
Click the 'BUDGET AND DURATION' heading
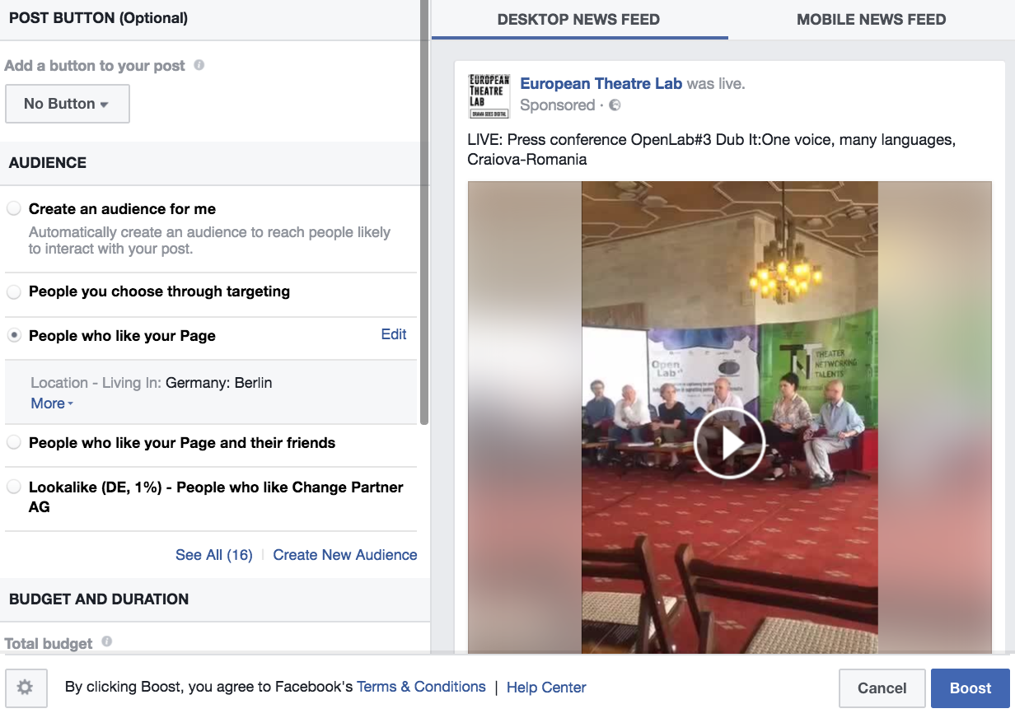coord(99,599)
